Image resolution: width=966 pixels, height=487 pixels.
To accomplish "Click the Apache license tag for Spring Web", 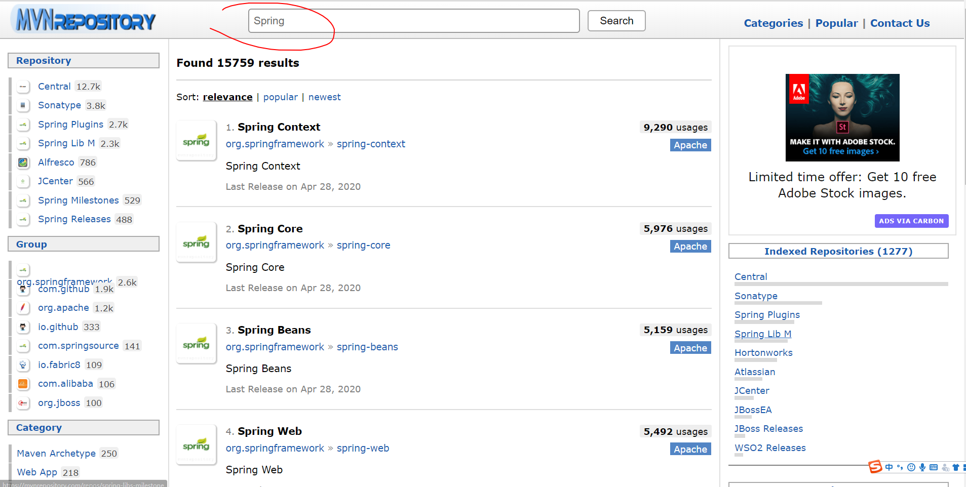I will [690, 450].
